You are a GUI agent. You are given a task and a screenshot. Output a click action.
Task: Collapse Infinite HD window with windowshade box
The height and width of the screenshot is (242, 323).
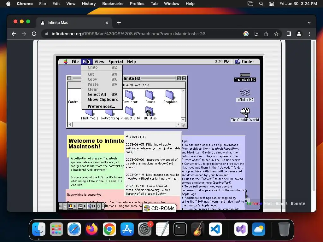point(184,78)
